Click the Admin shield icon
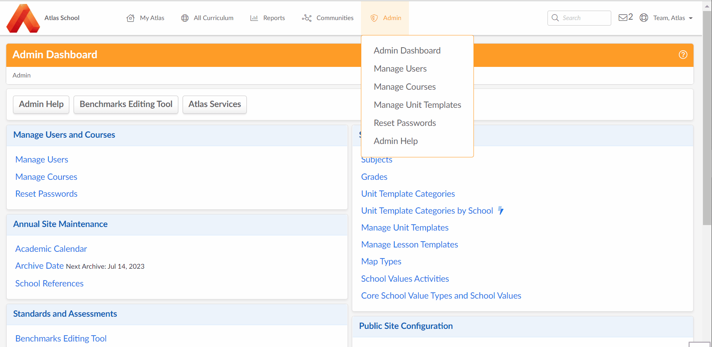The image size is (712, 347). 374,18
